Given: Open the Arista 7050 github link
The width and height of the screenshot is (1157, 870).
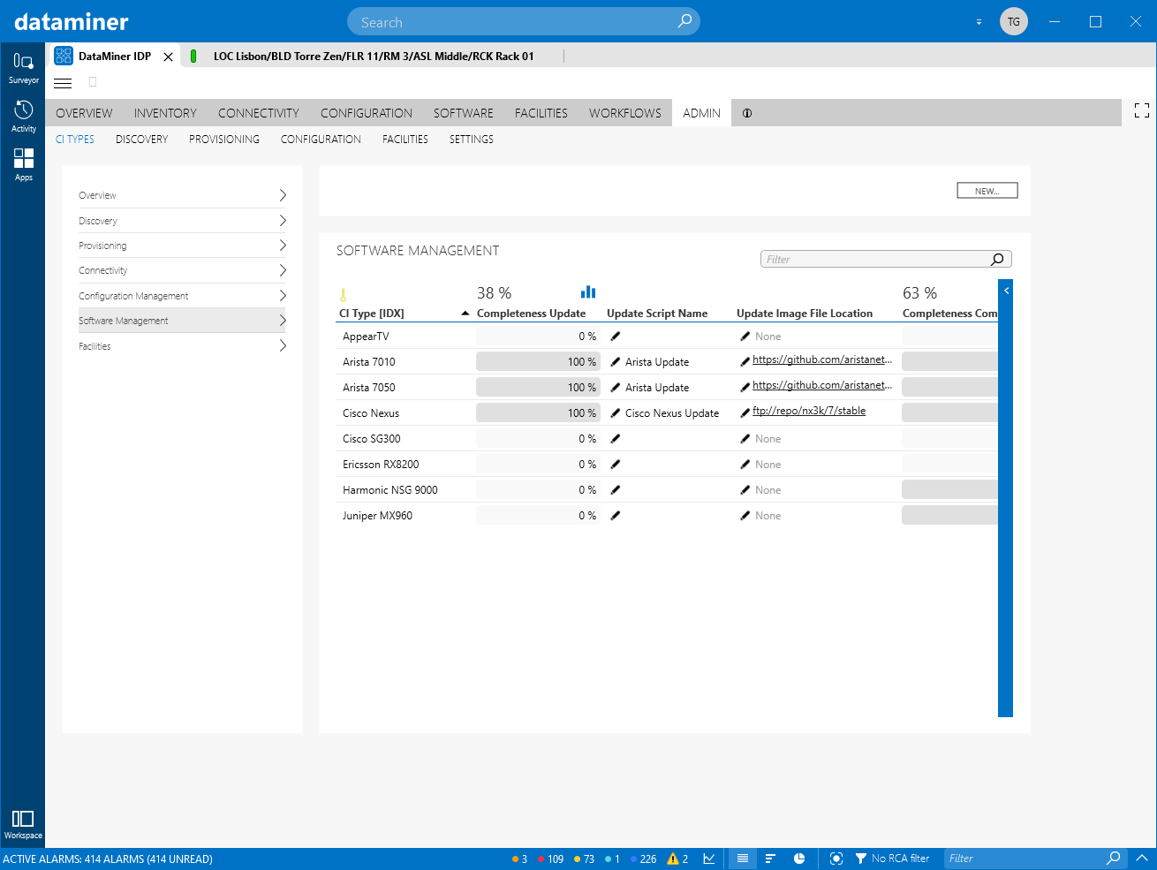Looking at the screenshot, I should (x=822, y=385).
